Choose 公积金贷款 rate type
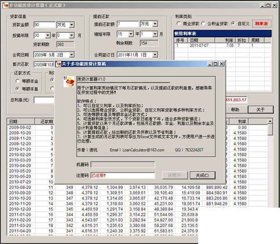Screen dimensions: 280x244 point(203,23)
